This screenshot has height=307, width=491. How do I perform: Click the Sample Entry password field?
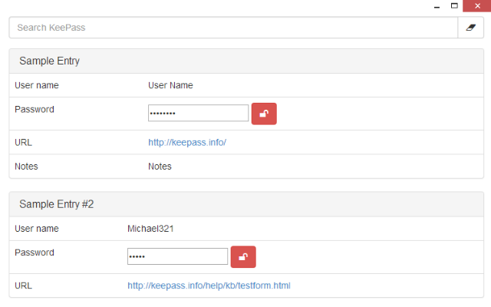tap(198, 114)
